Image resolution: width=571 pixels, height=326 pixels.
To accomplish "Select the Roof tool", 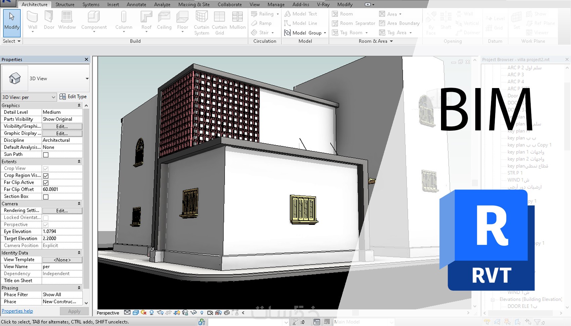I will (x=146, y=22).
